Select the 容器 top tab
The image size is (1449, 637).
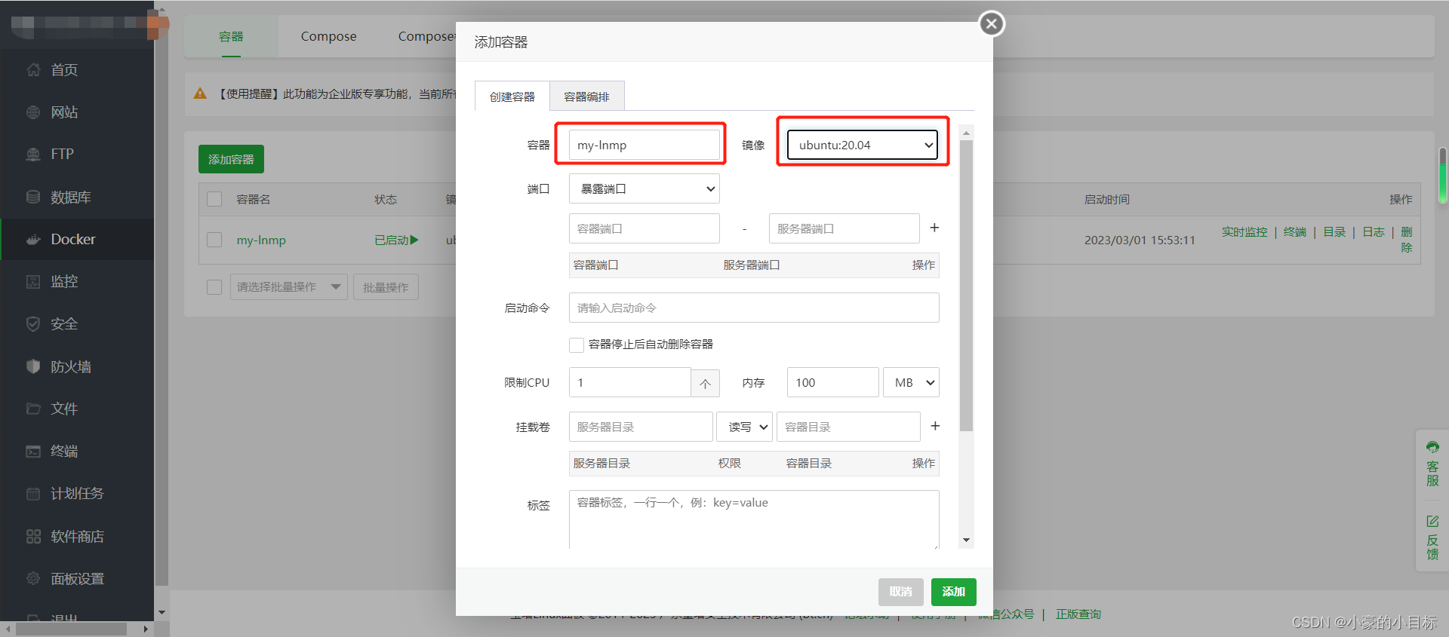tap(231, 36)
